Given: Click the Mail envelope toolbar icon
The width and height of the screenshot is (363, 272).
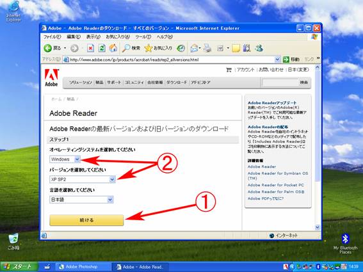Looking at the screenshot, I should coord(194,48).
